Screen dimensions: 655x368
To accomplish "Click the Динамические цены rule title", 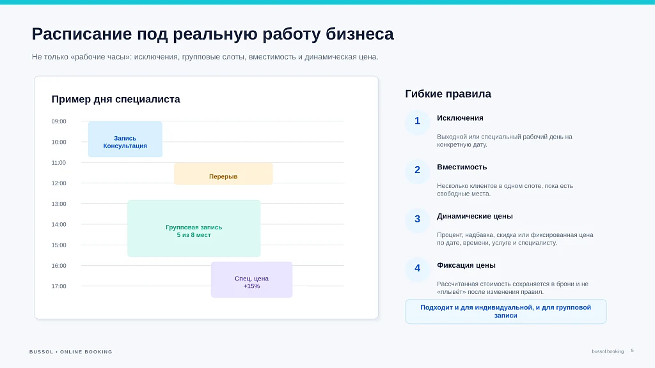I will tap(475, 216).
